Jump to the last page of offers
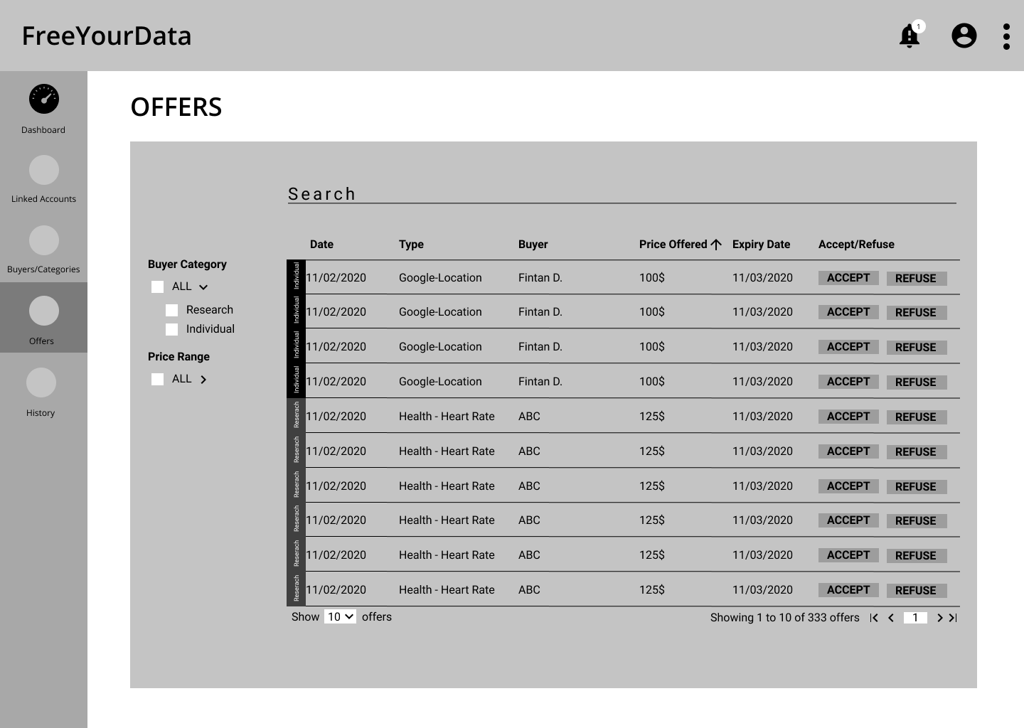This screenshot has height=728, width=1024. pyautogui.click(x=953, y=618)
